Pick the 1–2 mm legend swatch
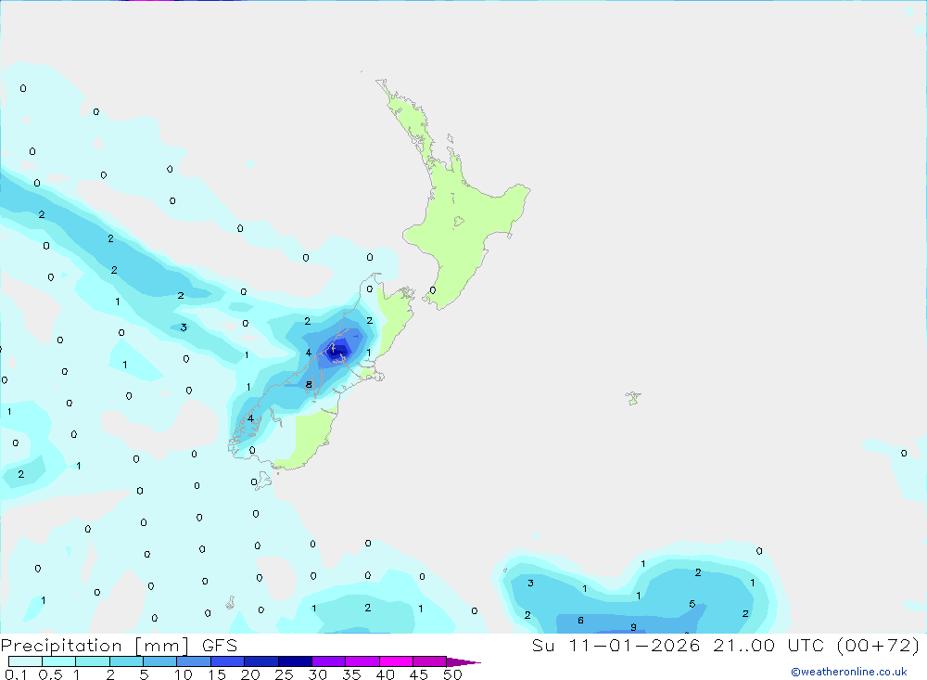Screen dimensions: 927x680 click(x=92, y=661)
